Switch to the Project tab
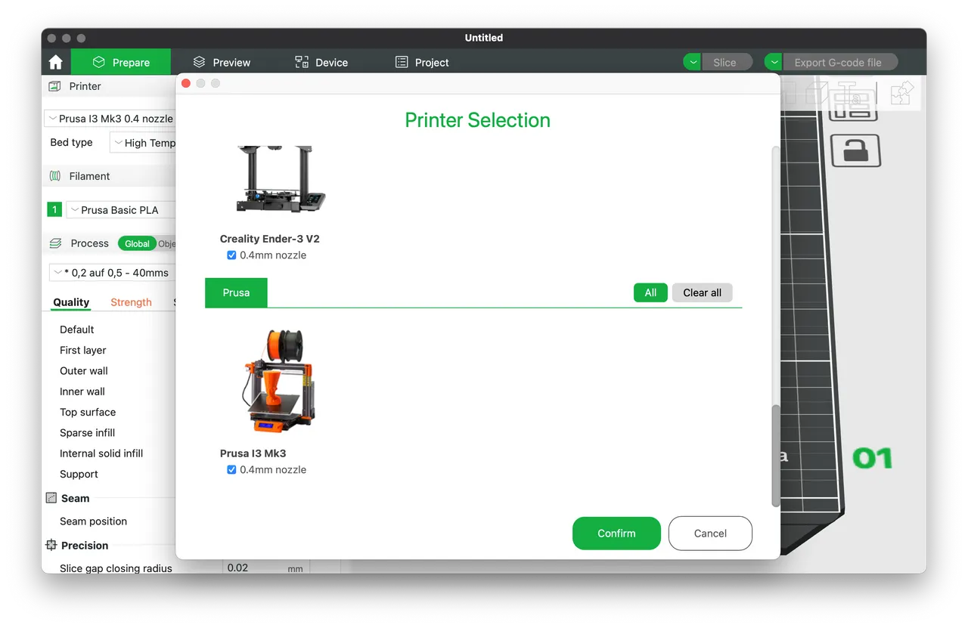The height and width of the screenshot is (628, 968). [x=422, y=62]
